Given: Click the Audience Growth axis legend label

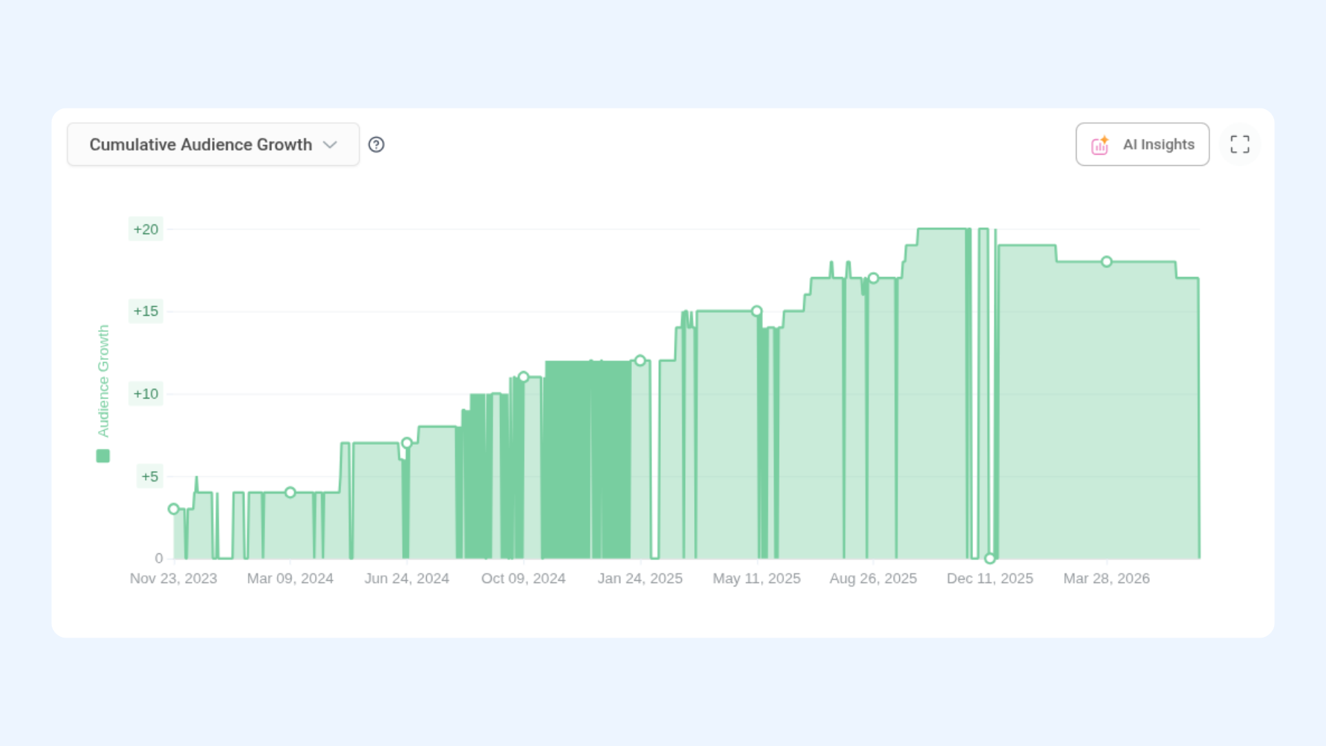Looking at the screenshot, I should 103,381.
